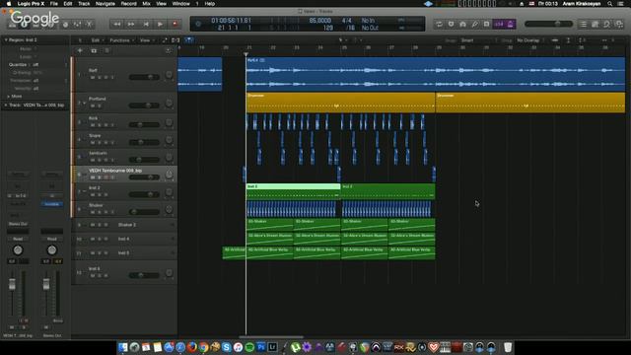
Task: Select the first Drummer region
Action: point(340,103)
